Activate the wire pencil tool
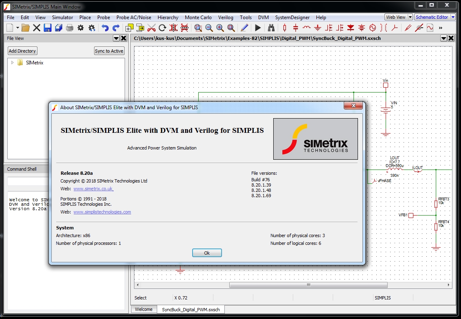The width and height of the screenshot is (461, 319). coord(244,28)
